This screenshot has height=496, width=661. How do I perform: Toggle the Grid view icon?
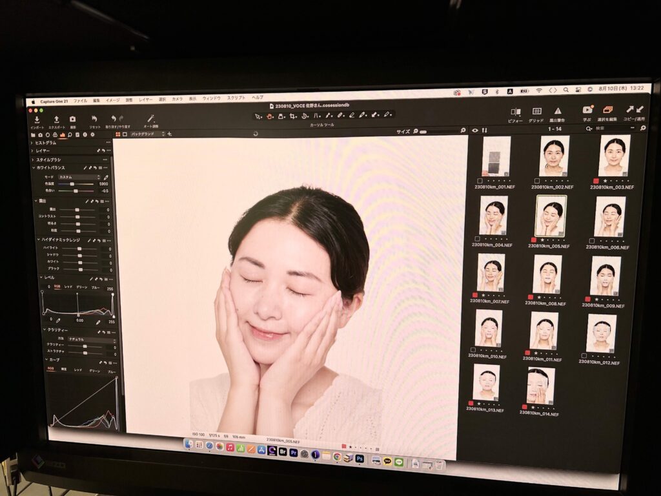click(x=536, y=111)
